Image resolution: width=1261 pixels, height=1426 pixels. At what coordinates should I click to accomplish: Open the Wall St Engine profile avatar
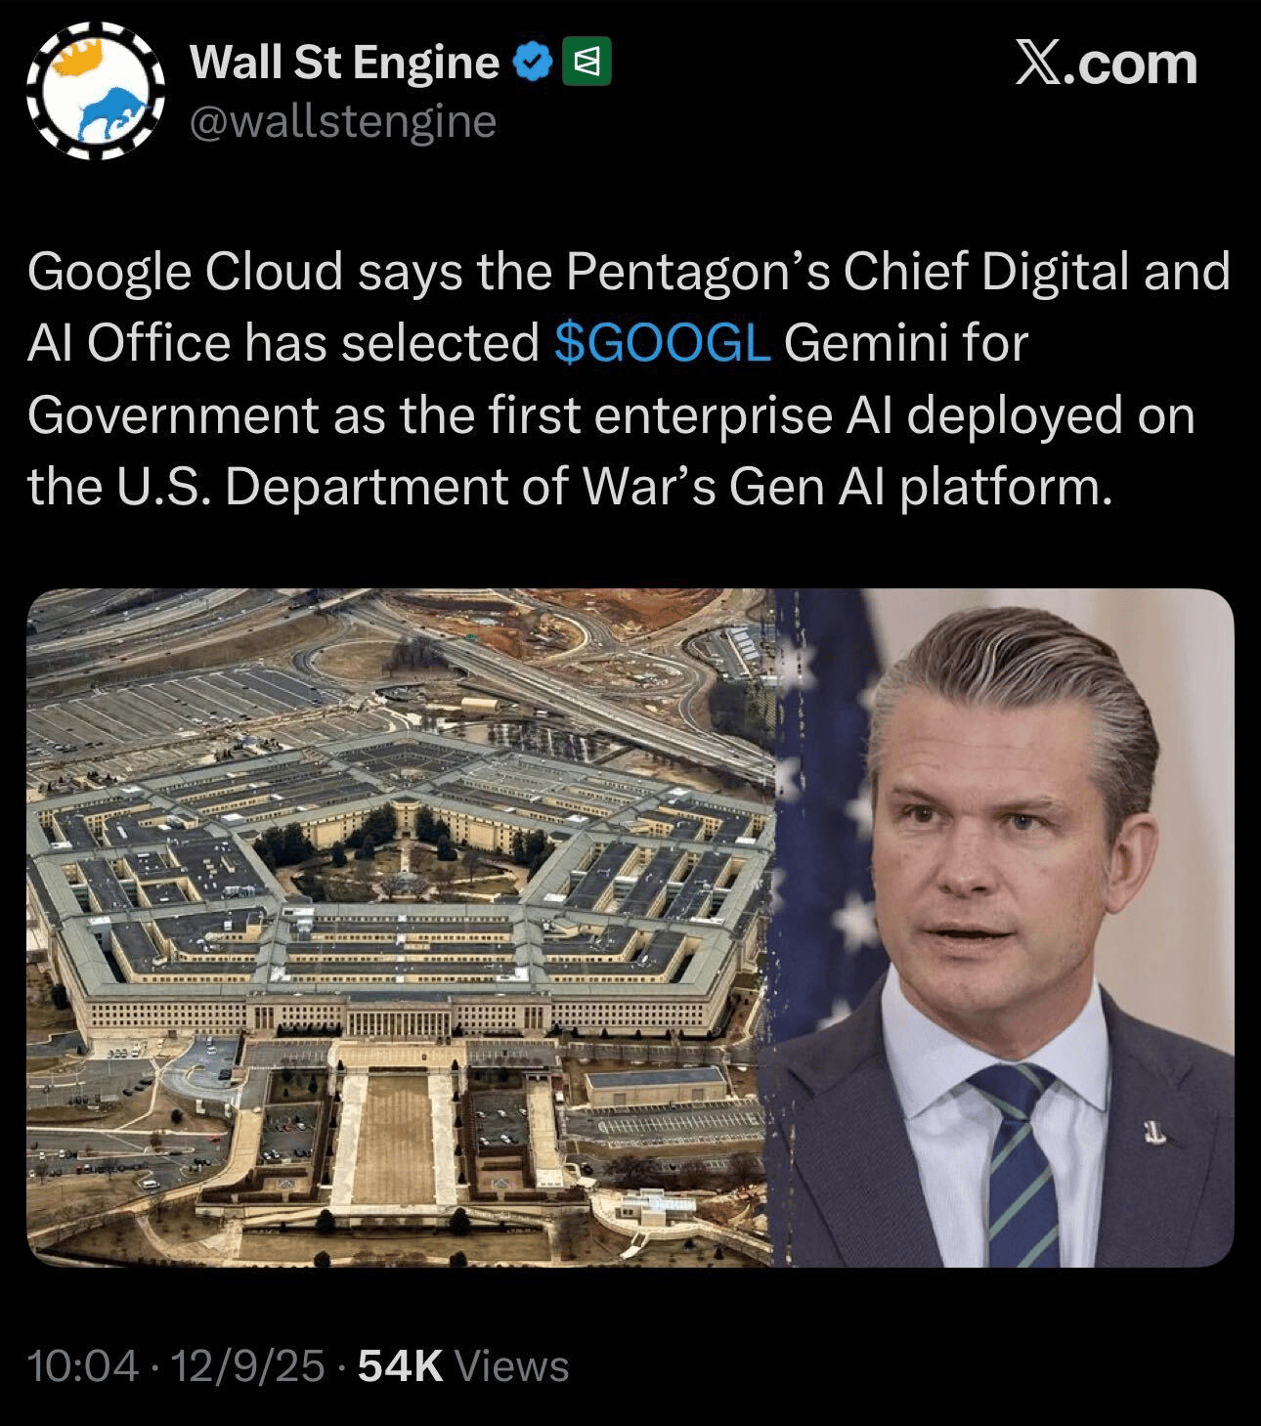[x=95, y=92]
